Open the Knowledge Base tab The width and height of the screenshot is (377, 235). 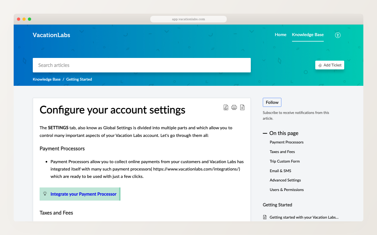308,35
